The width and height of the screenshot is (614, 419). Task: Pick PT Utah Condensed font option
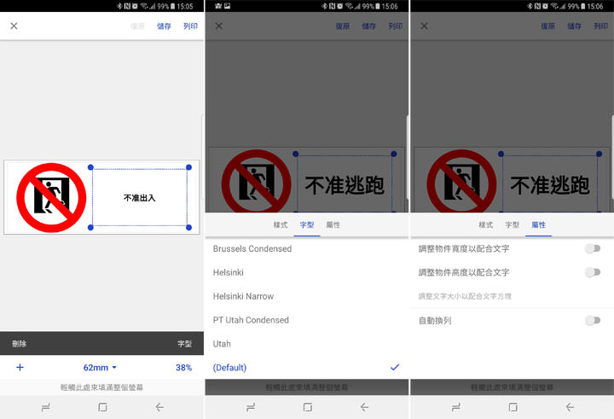tap(251, 320)
